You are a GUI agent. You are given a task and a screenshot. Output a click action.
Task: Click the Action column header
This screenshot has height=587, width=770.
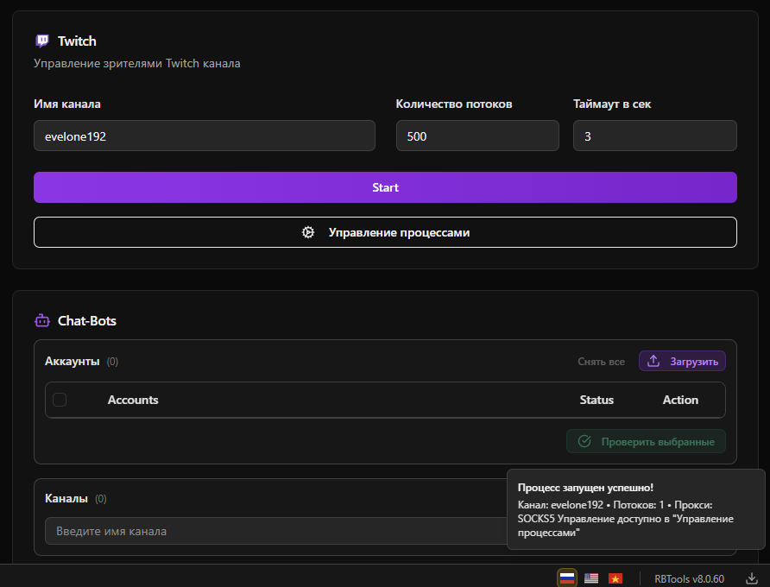coord(680,400)
